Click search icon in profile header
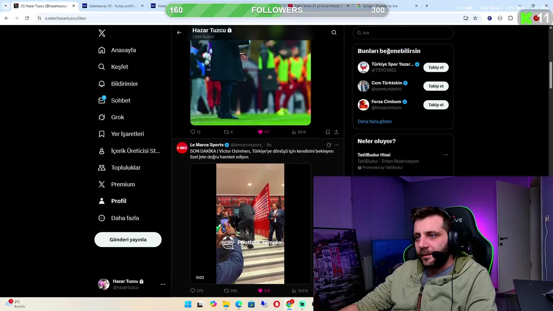This screenshot has width=553, height=311. click(334, 32)
